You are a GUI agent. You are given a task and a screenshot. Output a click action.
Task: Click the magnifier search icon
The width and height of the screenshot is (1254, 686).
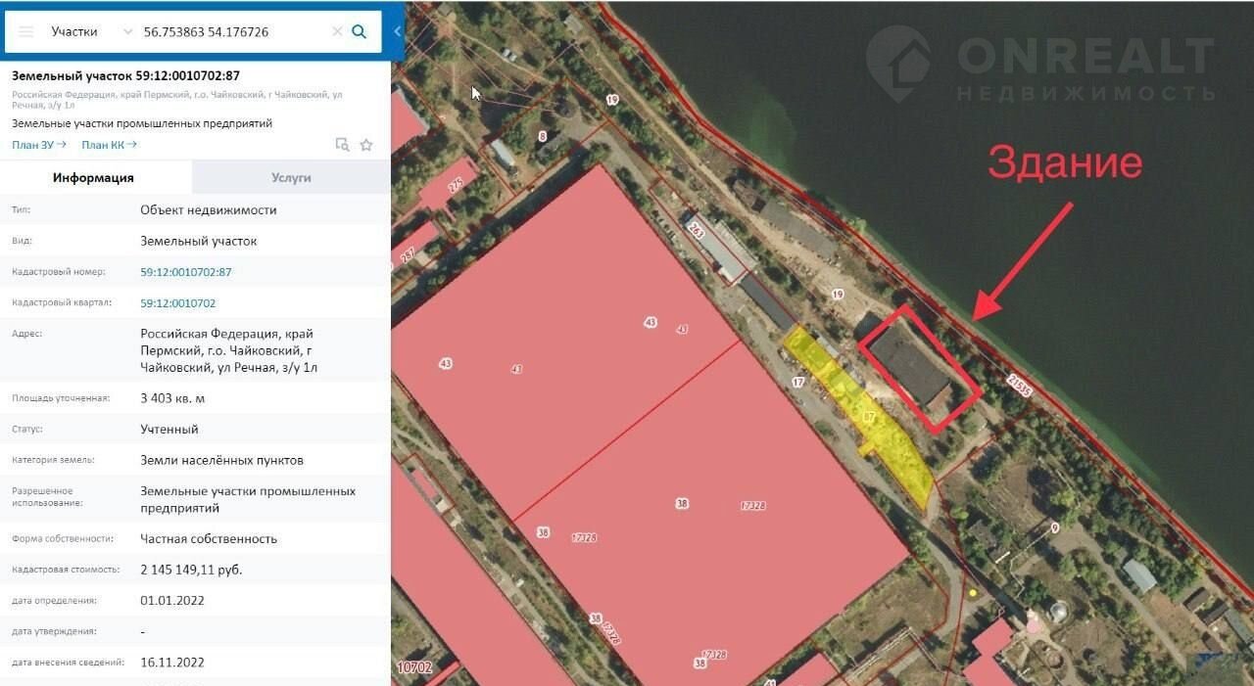tap(360, 31)
